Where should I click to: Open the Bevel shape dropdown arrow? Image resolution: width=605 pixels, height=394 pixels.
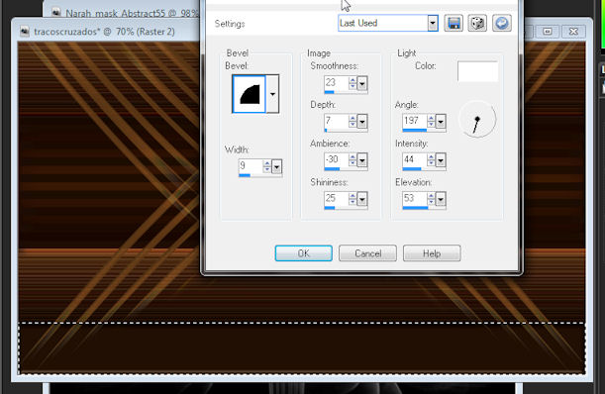pyautogui.click(x=272, y=94)
